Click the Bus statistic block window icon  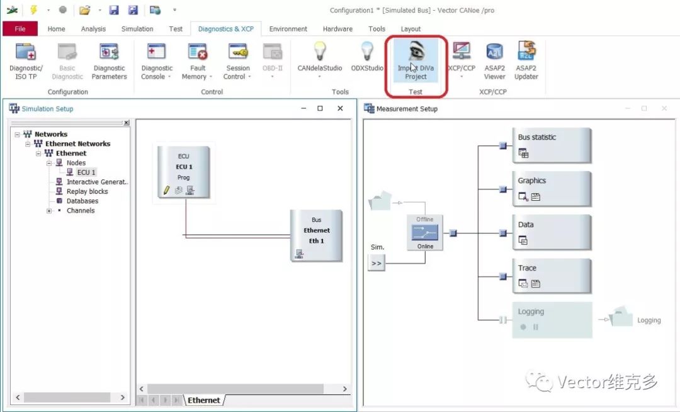point(523,153)
